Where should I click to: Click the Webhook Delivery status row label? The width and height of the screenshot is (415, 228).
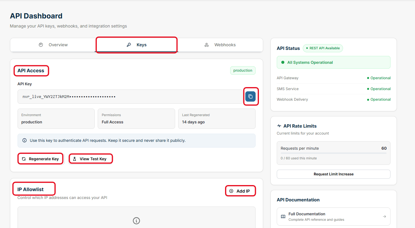292,99
